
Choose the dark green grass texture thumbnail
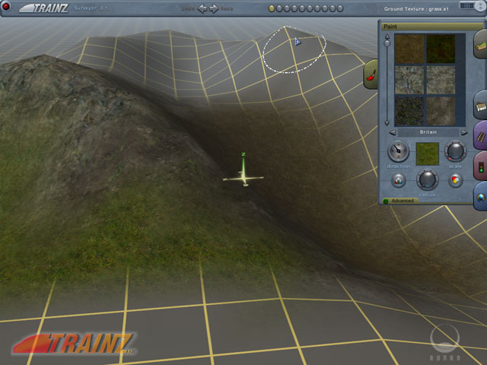tap(441, 49)
